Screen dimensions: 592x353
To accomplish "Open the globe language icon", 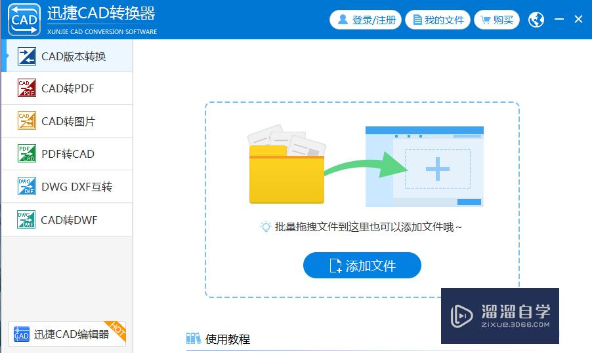I will pyautogui.click(x=536, y=20).
